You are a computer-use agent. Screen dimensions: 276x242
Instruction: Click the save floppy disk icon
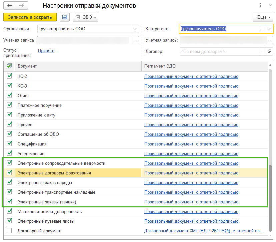pos(65,17)
